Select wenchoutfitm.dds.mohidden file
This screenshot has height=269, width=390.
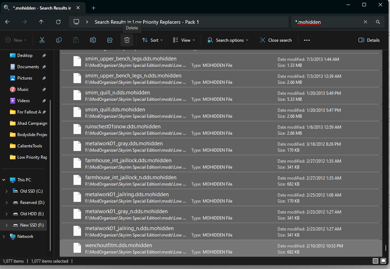221,248
